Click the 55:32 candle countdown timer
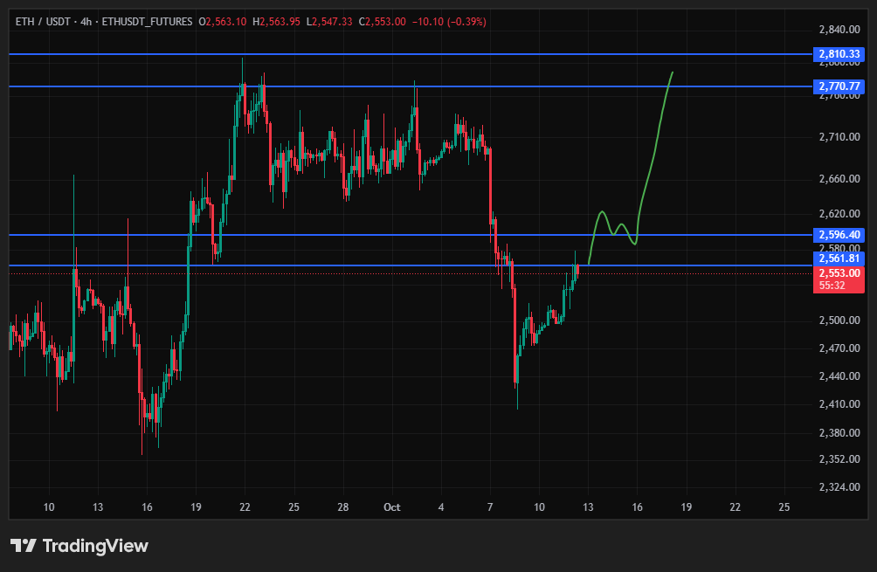Screen dimensions: 877x572 tap(832, 286)
